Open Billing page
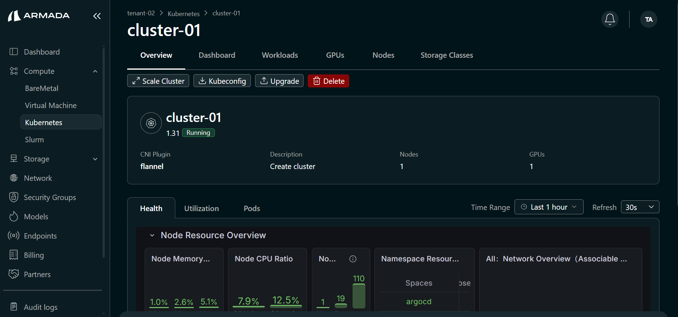Screen dimensions: 678x317 pyautogui.click(x=34, y=255)
